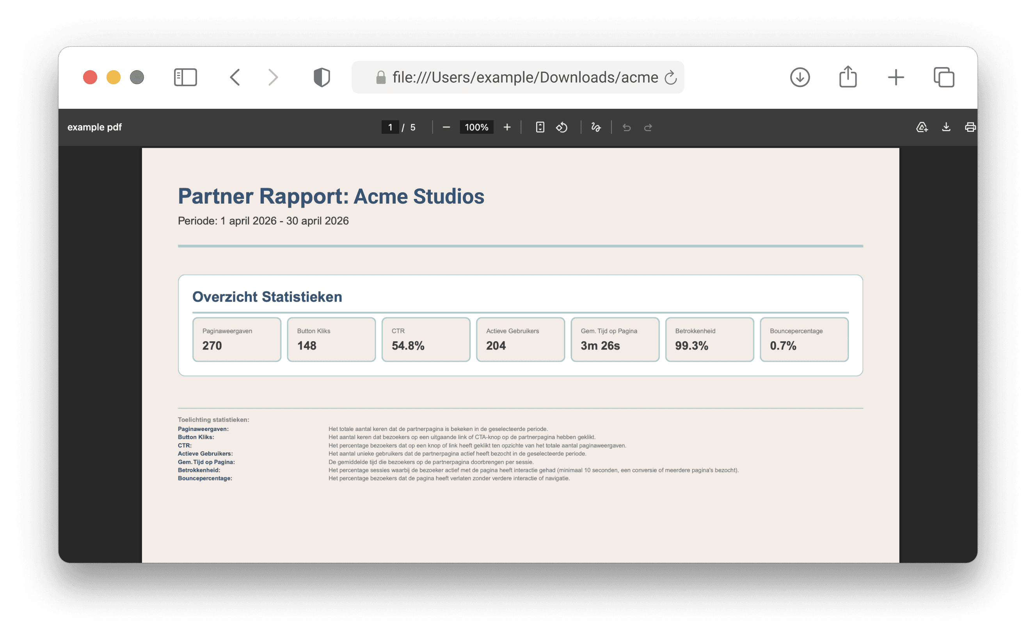Zoom in with the PDF plus button
1036x633 pixels.
point(507,127)
